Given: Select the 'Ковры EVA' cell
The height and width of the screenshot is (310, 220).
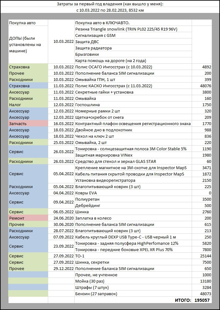Looking at the screenshot, I should pos(133,193).
